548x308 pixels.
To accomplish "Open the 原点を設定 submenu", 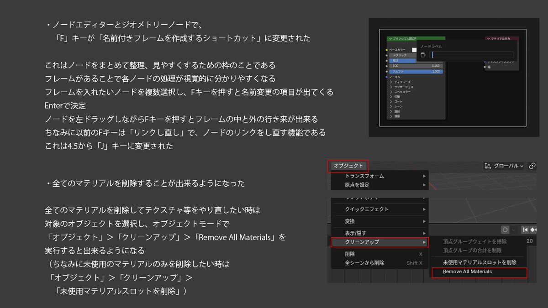I will pos(380,185).
